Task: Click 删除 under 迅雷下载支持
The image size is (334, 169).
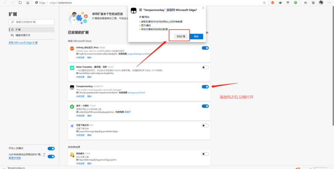Action: [x=89, y=135]
